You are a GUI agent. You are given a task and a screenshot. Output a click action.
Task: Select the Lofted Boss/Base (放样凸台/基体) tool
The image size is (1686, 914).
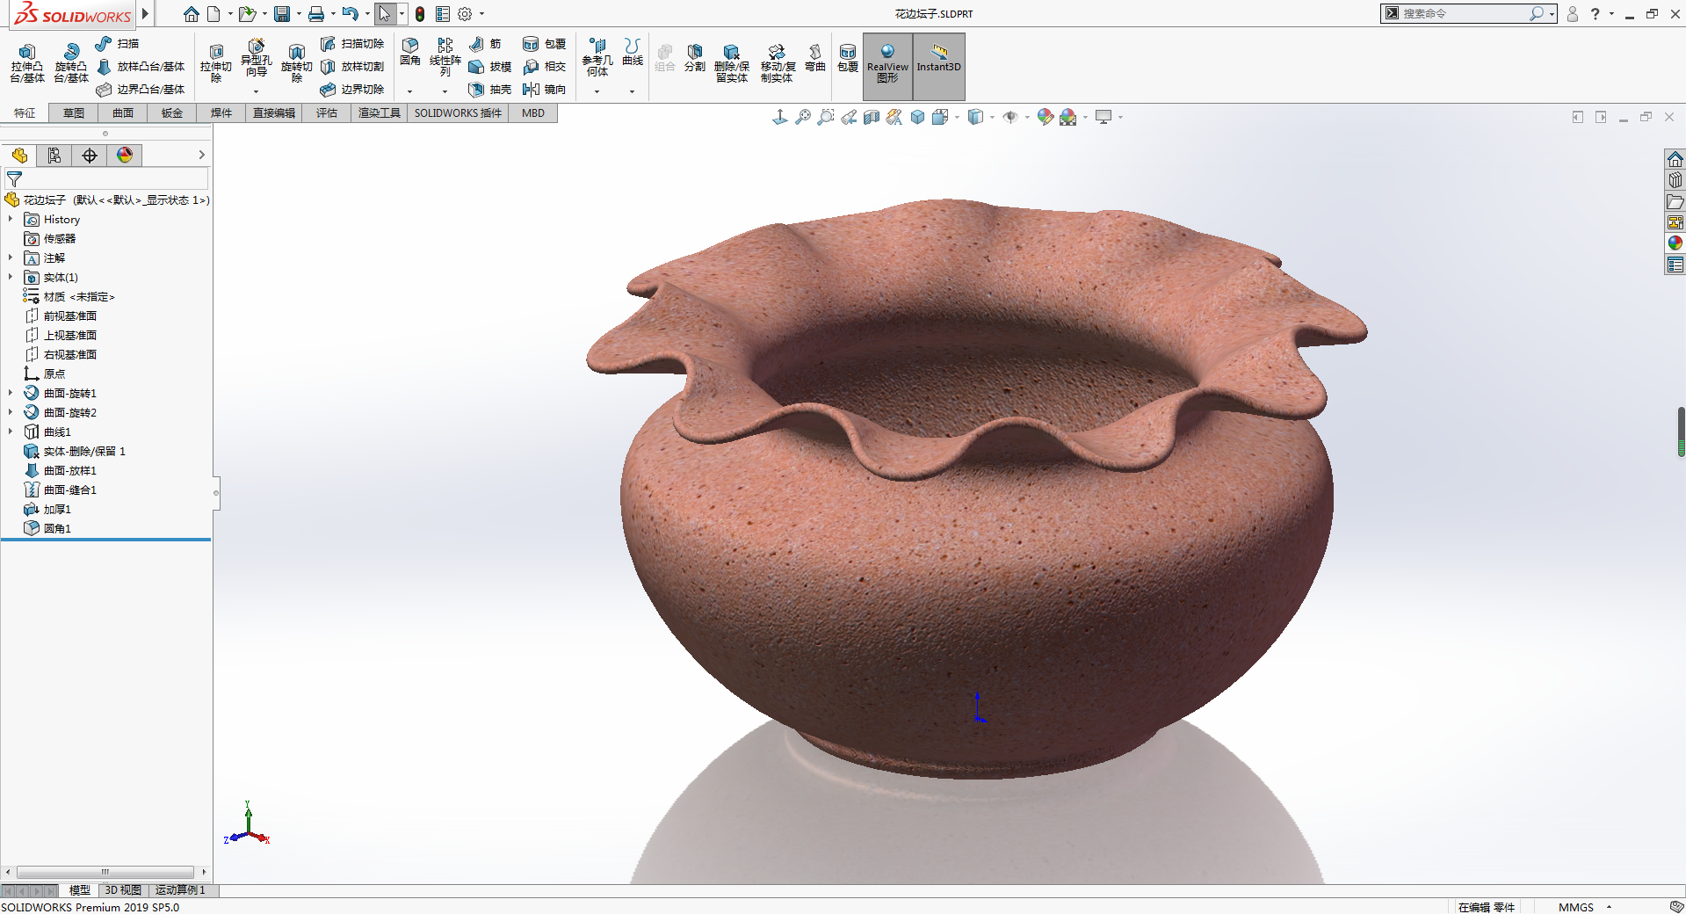(x=141, y=66)
